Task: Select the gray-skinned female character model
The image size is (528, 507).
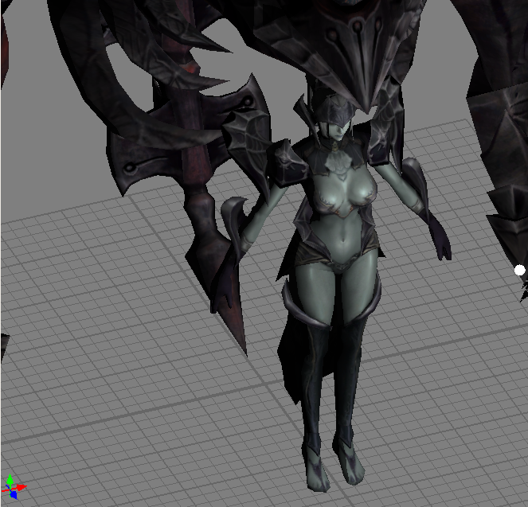Action: tap(336, 286)
